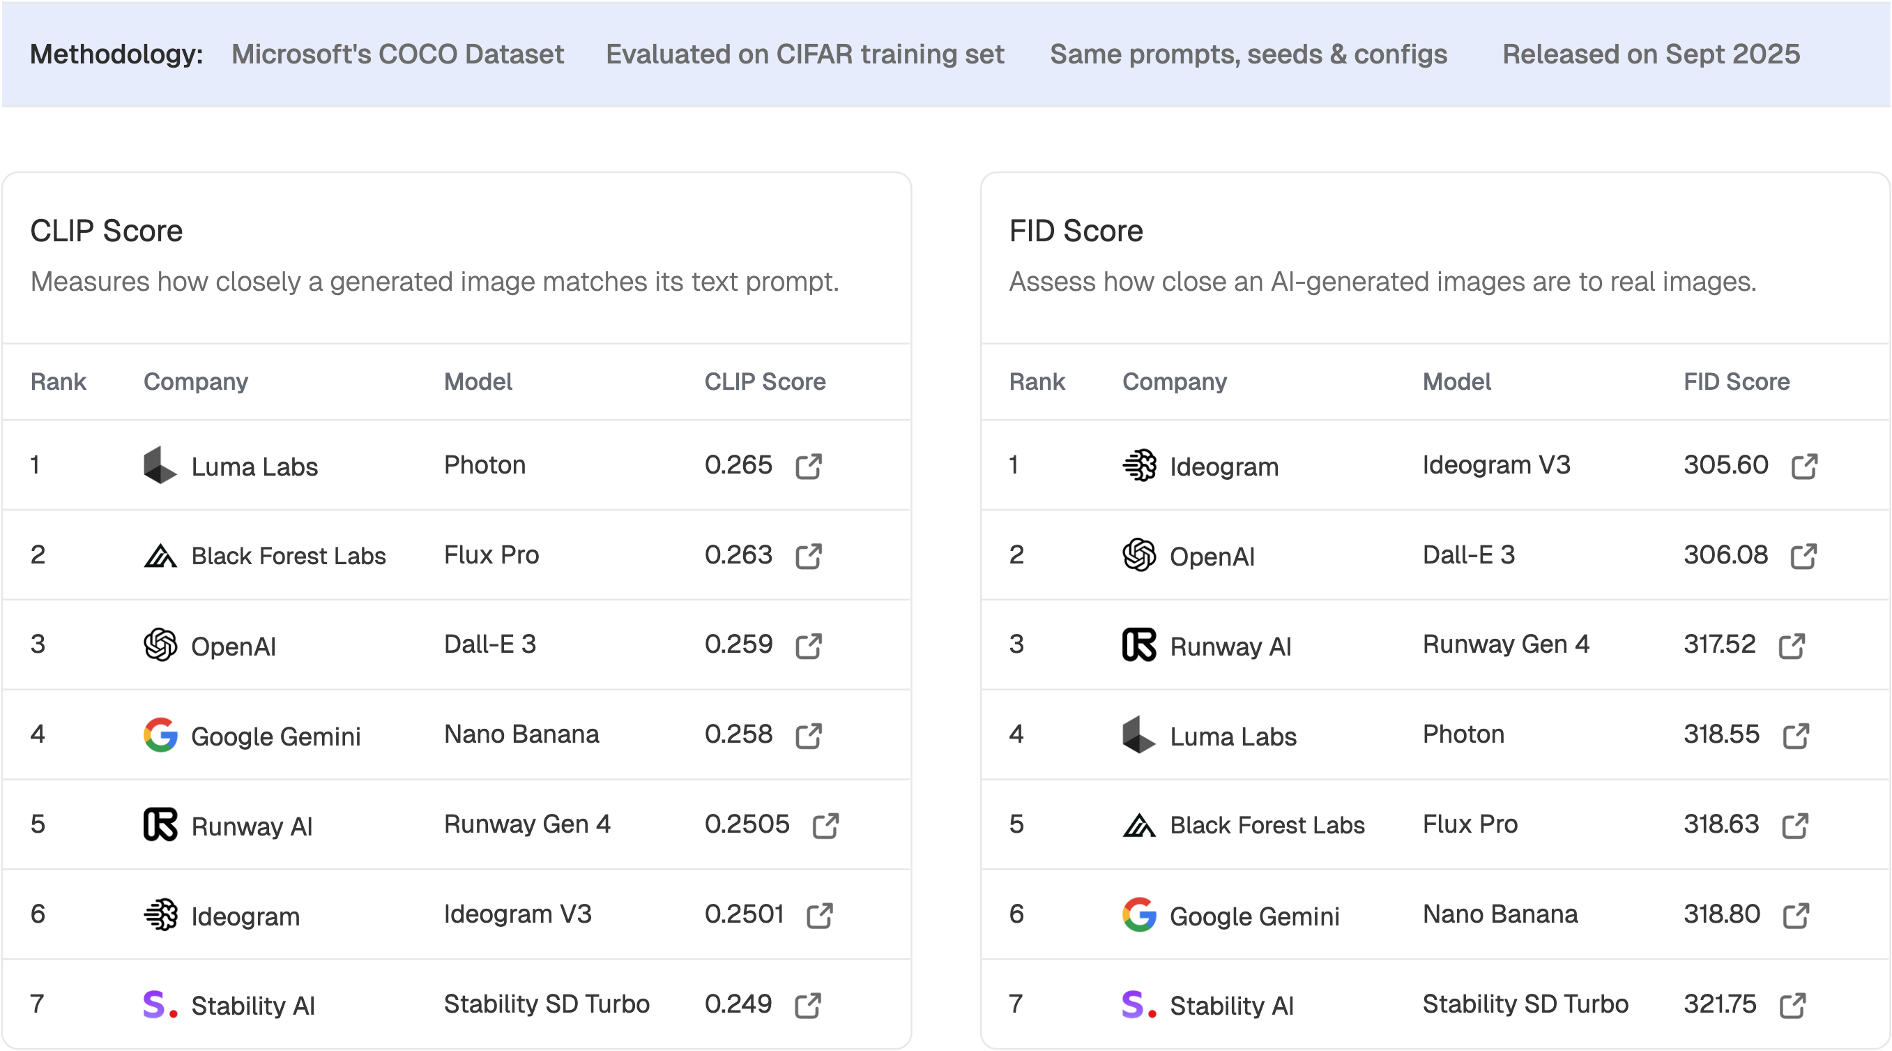Click the Stability AI logo in FID table

click(1138, 1005)
